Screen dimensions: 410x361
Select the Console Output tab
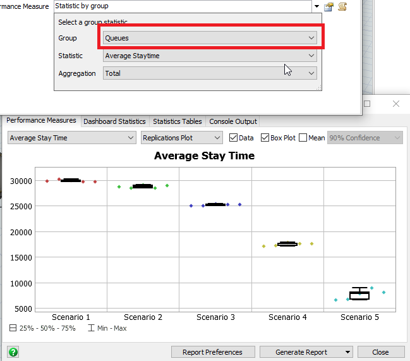233,121
